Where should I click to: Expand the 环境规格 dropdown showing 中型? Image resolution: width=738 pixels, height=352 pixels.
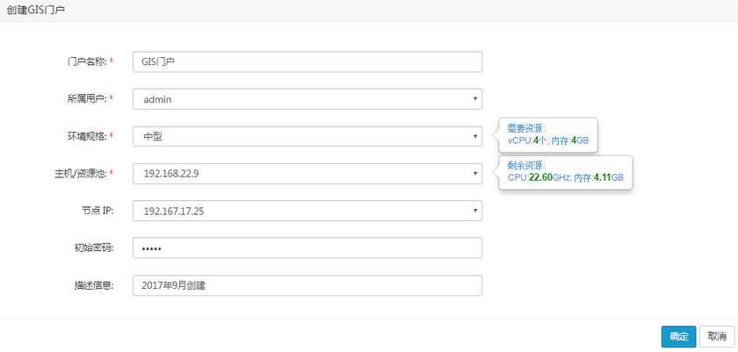307,136
